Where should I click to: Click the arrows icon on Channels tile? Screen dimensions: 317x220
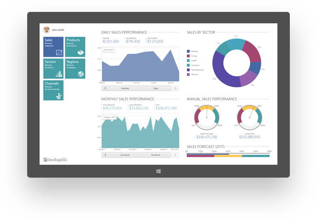point(59,96)
